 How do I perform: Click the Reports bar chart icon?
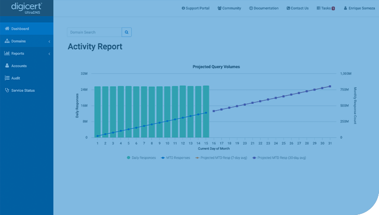click(x=7, y=54)
